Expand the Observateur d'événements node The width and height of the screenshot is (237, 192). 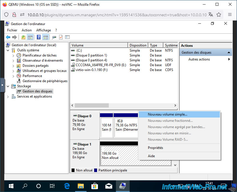pos(13,61)
